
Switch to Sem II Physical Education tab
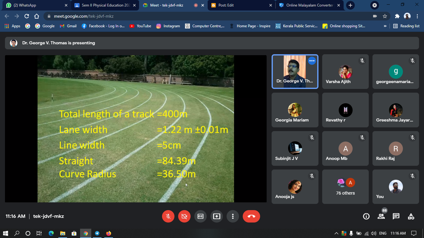coord(105,5)
